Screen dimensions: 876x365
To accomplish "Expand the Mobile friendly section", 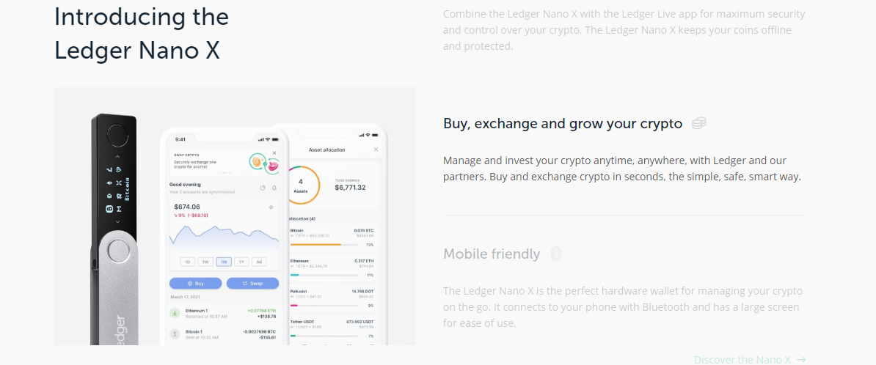I will 492,254.
